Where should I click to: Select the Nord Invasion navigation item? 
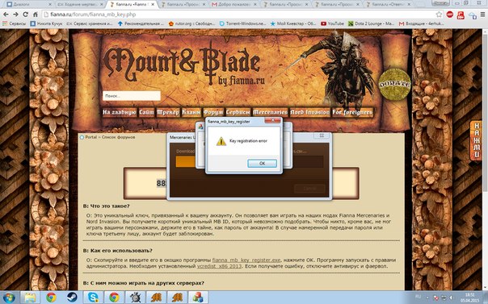tap(310, 112)
